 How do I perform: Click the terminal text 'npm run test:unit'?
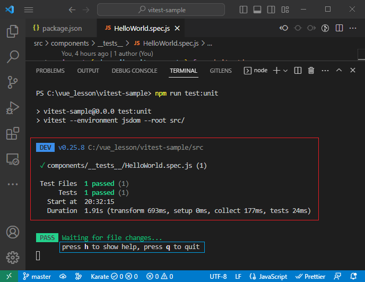(186, 93)
